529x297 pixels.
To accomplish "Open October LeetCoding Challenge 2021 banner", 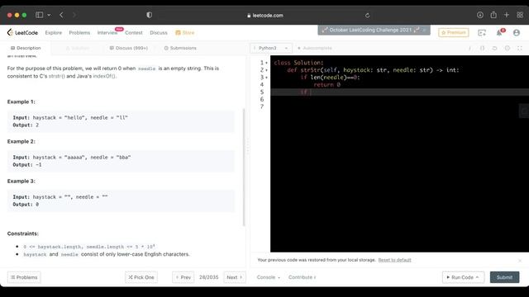I will coord(370,30).
